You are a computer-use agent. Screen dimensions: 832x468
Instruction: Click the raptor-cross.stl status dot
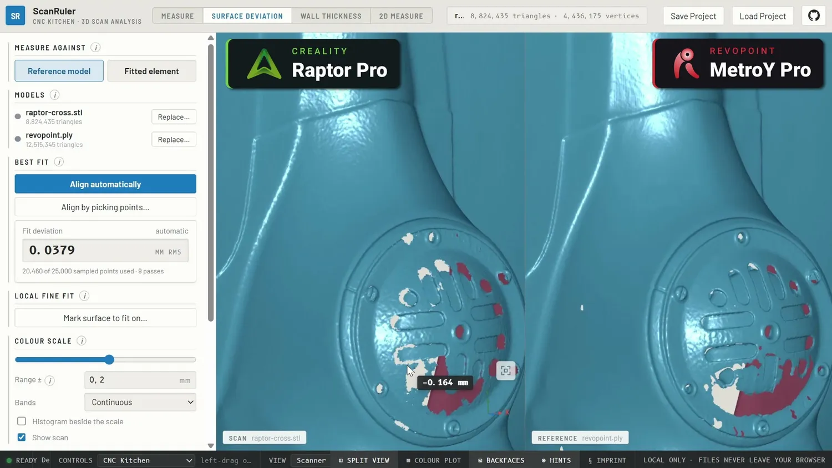(18, 116)
